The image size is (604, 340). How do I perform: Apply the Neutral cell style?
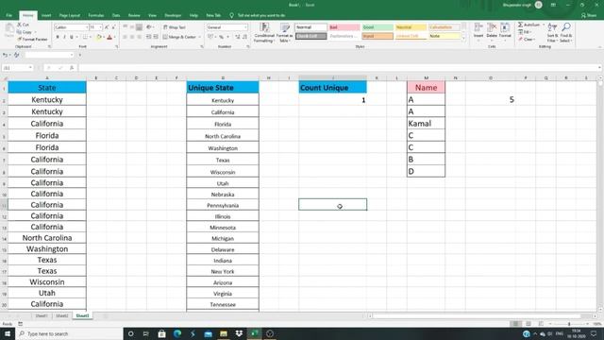pyautogui.click(x=411, y=27)
